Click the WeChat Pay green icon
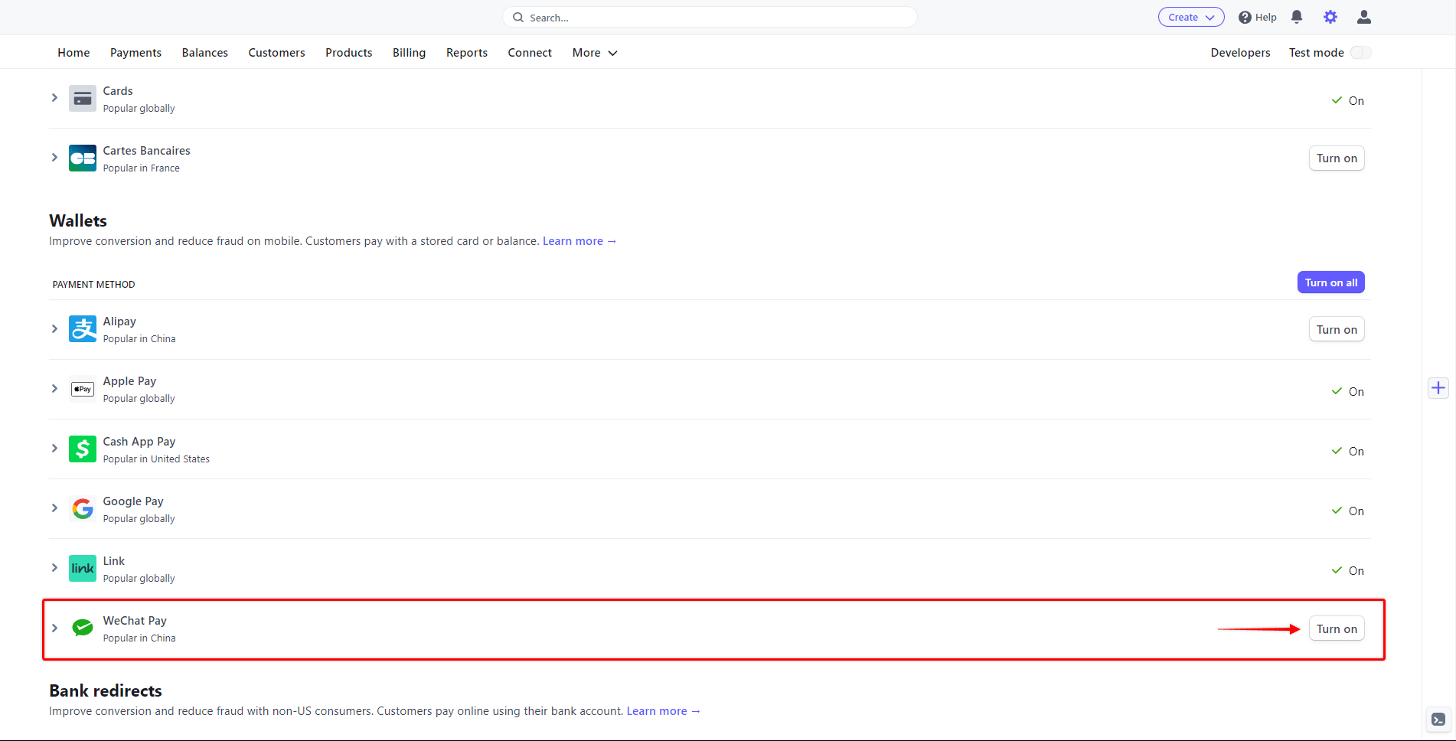1456x741 pixels. pos(82,628)
